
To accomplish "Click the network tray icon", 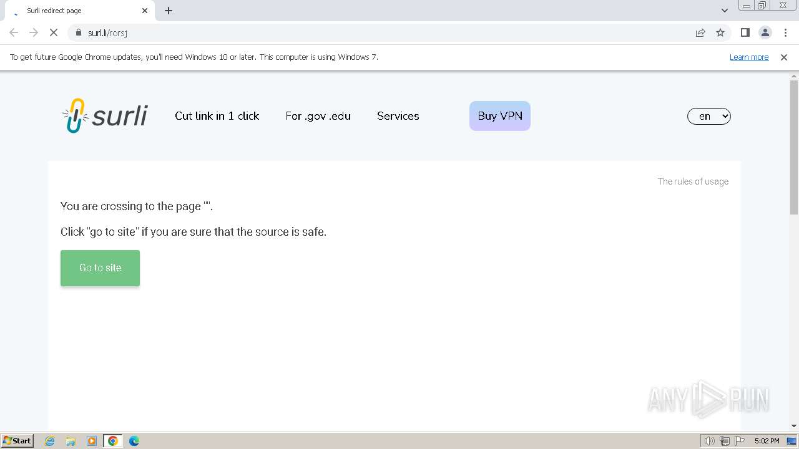I will tap(725, 441).
